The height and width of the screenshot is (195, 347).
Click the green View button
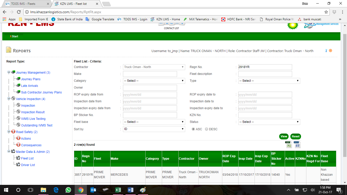pos(284,137)
